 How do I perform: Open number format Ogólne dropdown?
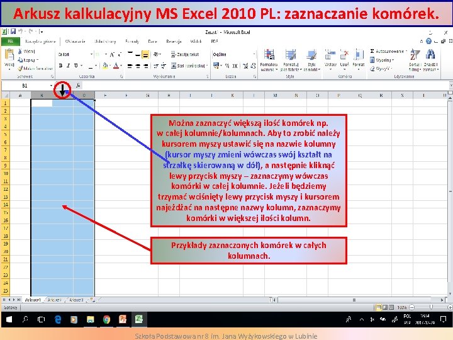click(254, 54)
